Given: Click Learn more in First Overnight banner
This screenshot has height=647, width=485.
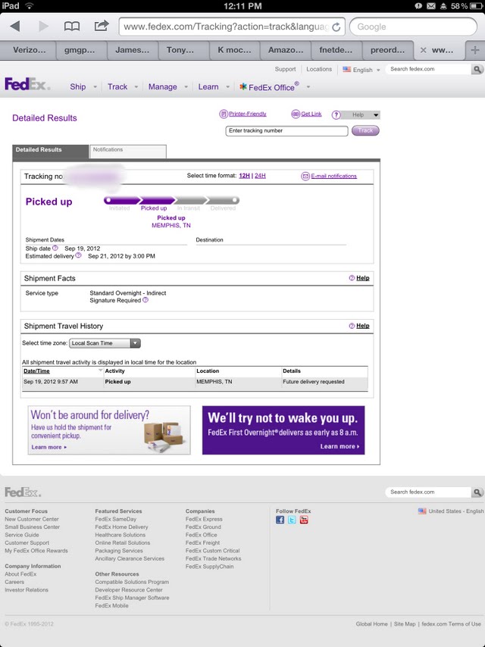Looking at the screenshot, I should (339, 446).
